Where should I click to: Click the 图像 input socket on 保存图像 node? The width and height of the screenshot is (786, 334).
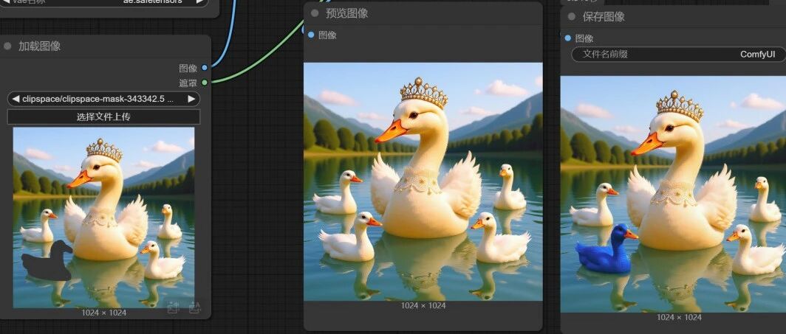click(x=567, y=38)
